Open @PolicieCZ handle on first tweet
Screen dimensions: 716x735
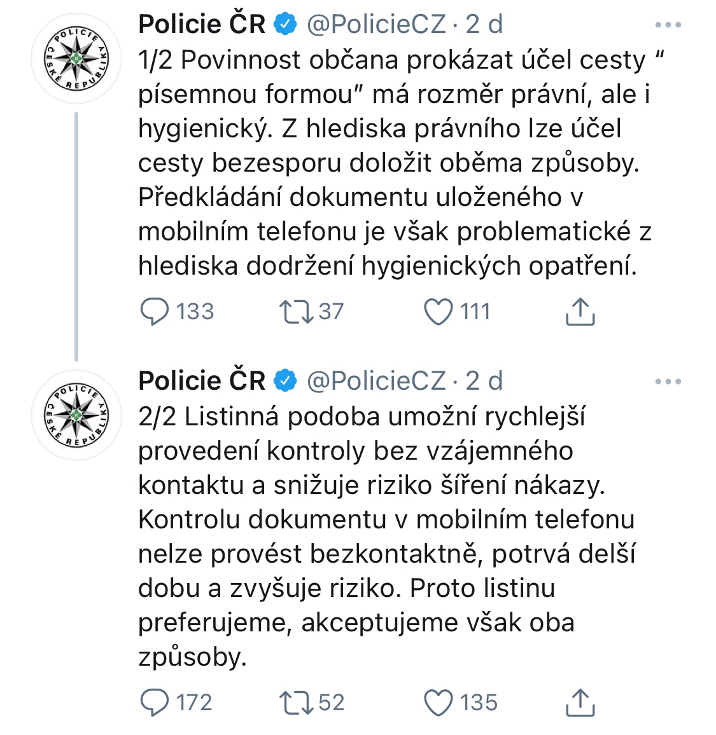tap(376, 24)
